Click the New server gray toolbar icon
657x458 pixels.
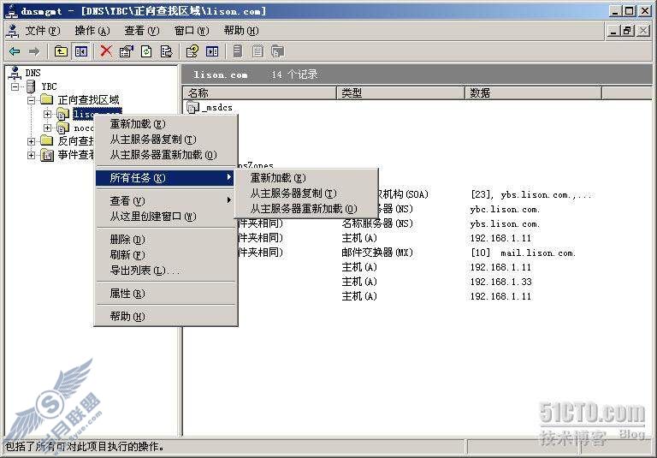(x=238, y=51)
